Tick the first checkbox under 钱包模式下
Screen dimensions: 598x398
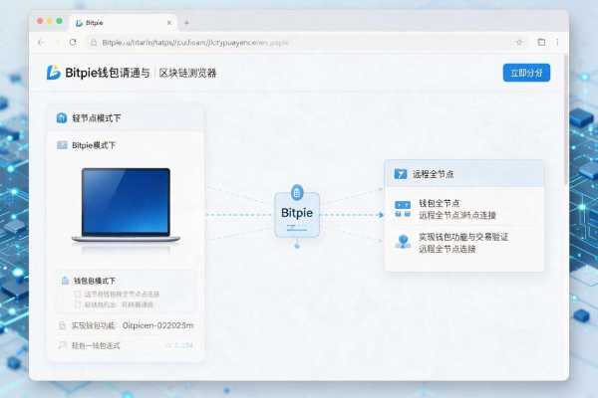pyautogui.click(x=78, y=295)
